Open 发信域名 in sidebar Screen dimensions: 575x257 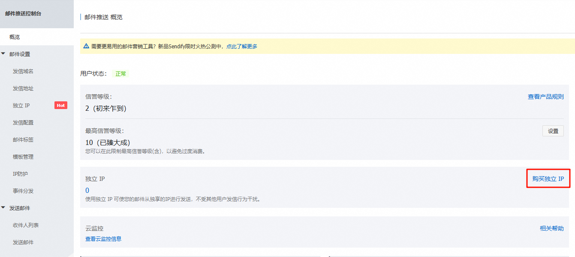coord(23,71)
